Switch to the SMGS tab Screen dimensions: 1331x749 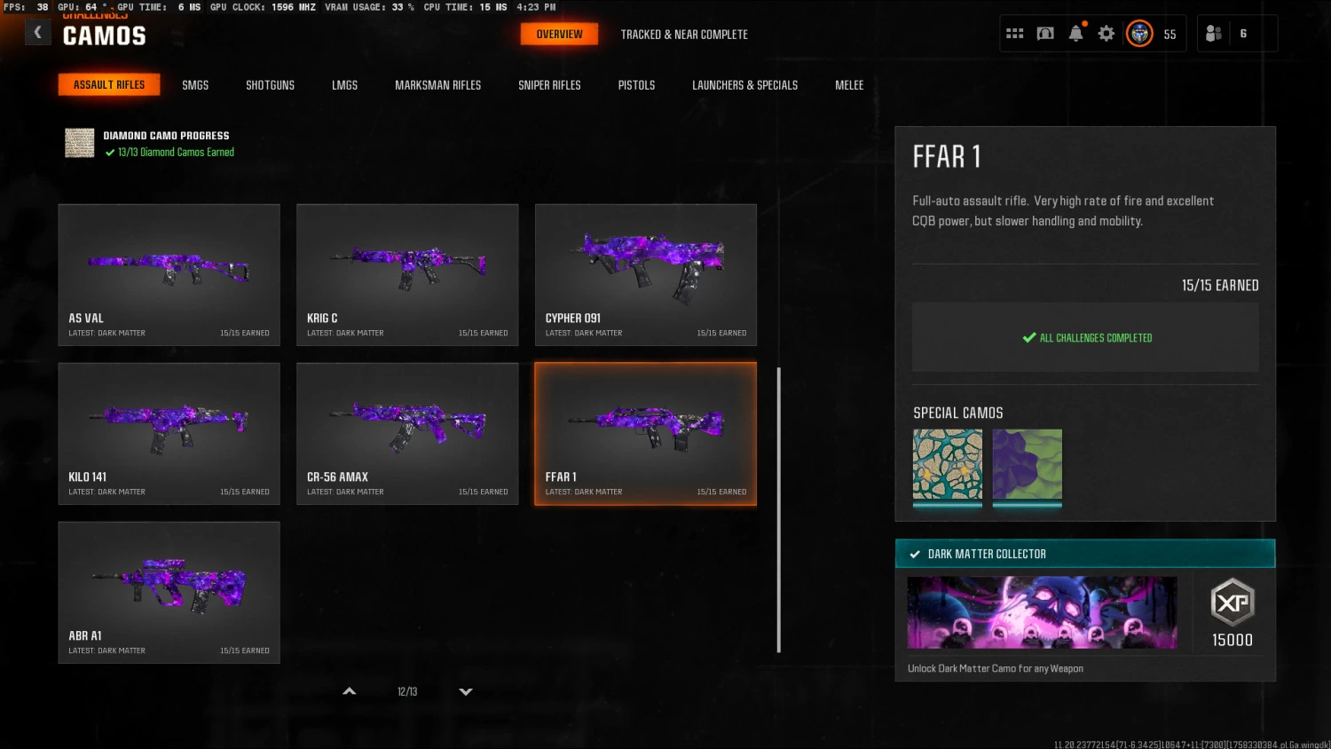tap(195, 85)
